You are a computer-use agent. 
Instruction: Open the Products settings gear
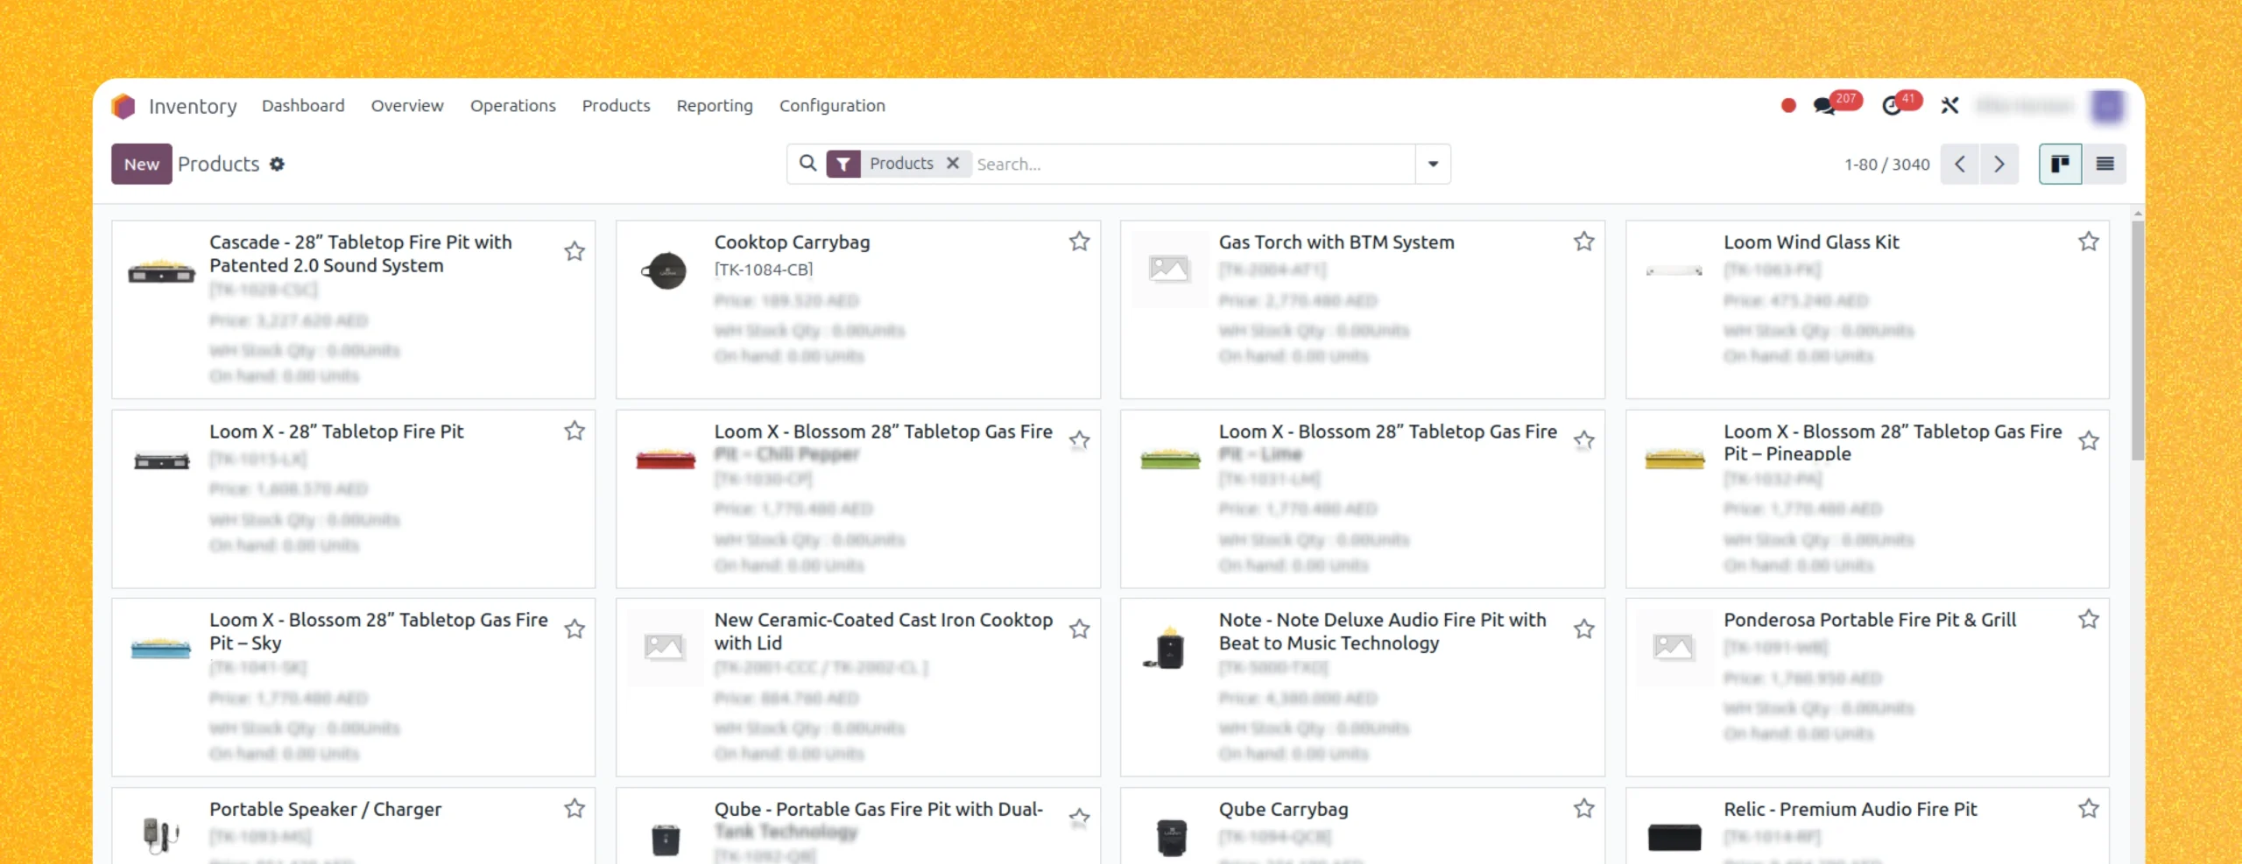[x=277, y=164]
